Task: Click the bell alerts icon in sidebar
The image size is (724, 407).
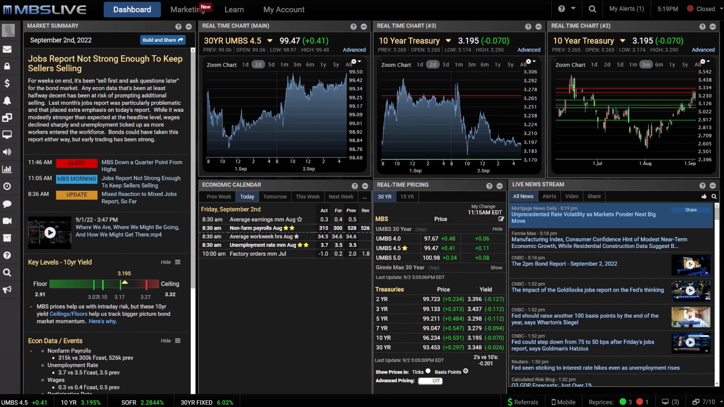Action: pos(7,101)
